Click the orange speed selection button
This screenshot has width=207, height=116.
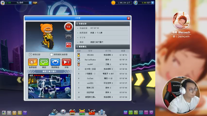[33, 62]
